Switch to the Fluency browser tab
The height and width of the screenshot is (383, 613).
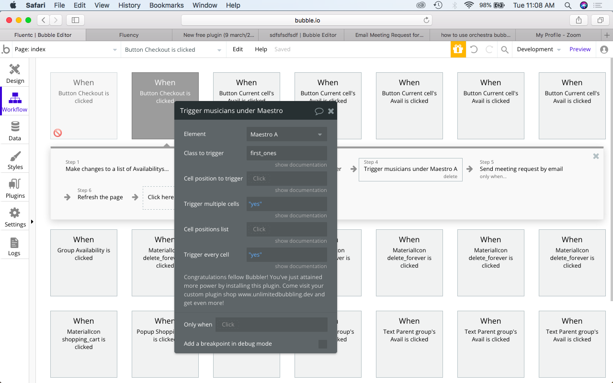[x=129, y=35]
